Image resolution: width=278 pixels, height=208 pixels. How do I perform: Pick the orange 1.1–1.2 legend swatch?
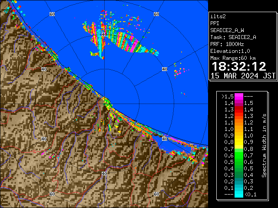[x=239, y=123]
